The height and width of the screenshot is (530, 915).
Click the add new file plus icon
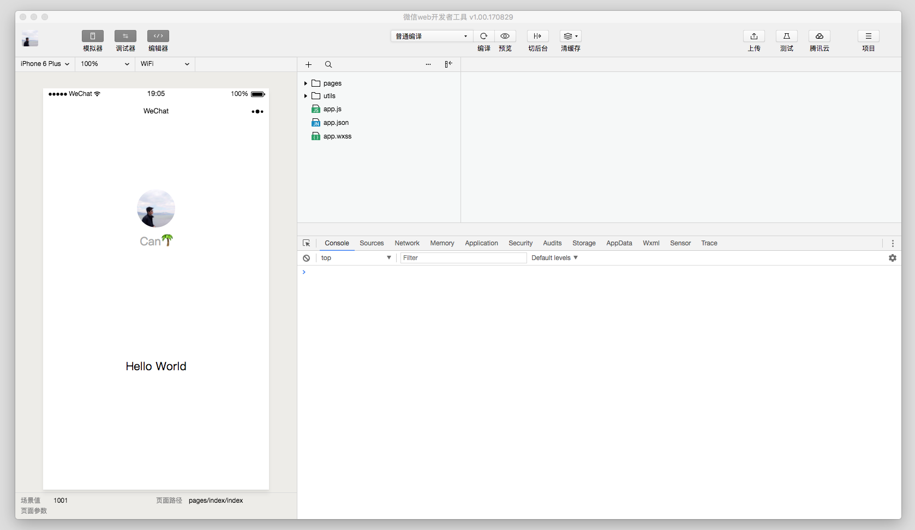[308, 64]
